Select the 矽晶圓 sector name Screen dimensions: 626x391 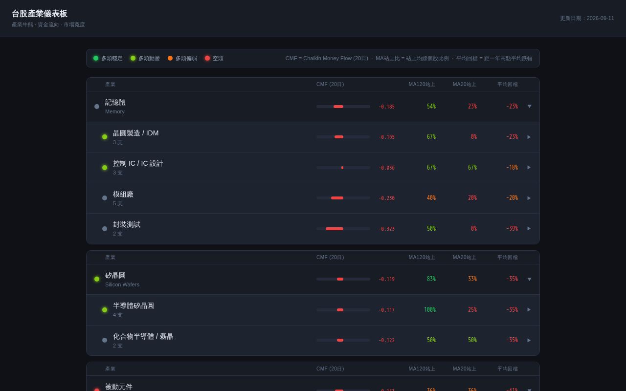pyautogui.click(x=115, y=275)
